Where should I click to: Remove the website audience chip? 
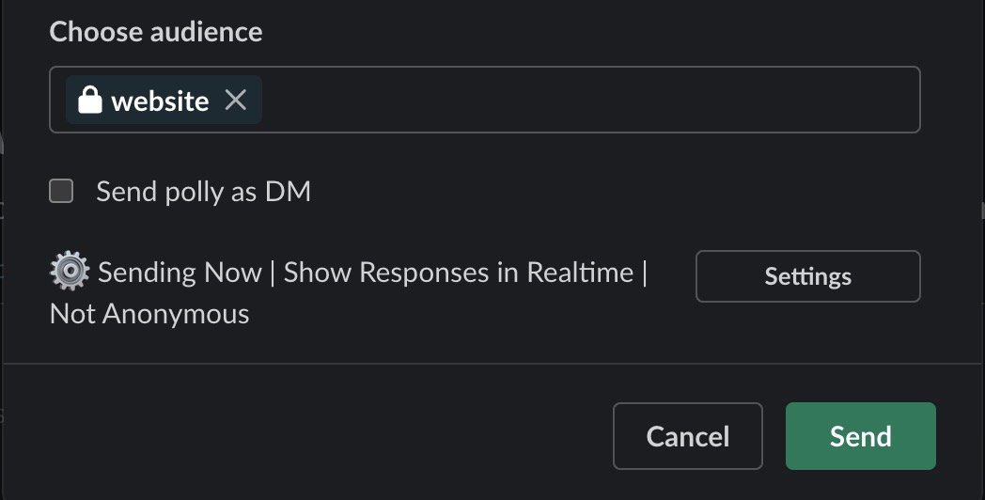[236, 100]
